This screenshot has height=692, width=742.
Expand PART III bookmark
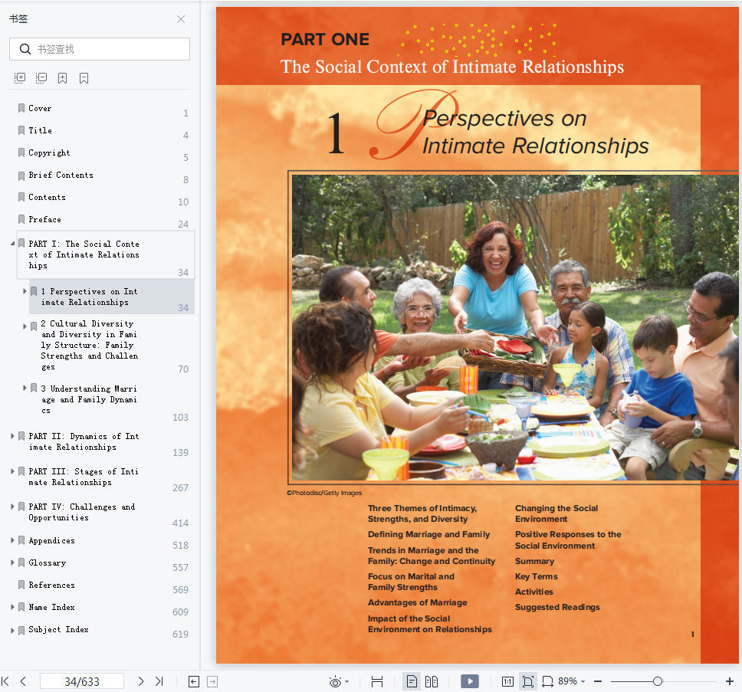tap(12, 471)
